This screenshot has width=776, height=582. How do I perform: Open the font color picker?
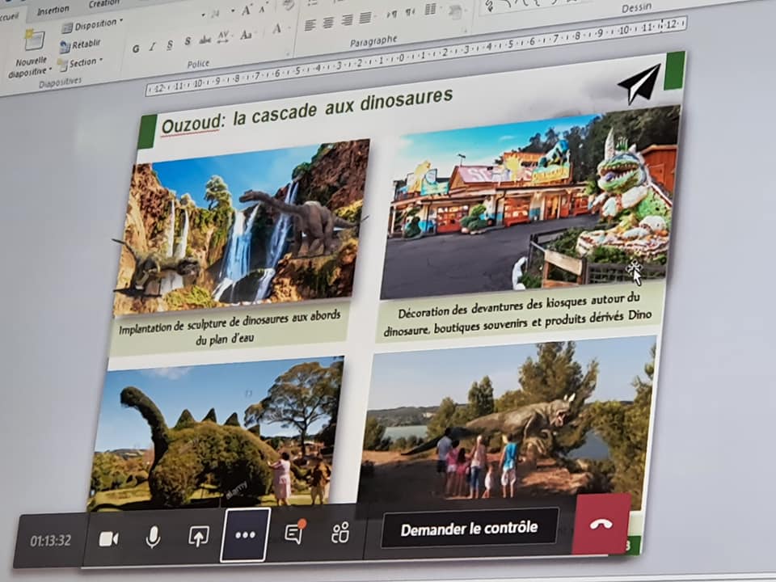tap(277, 29)
